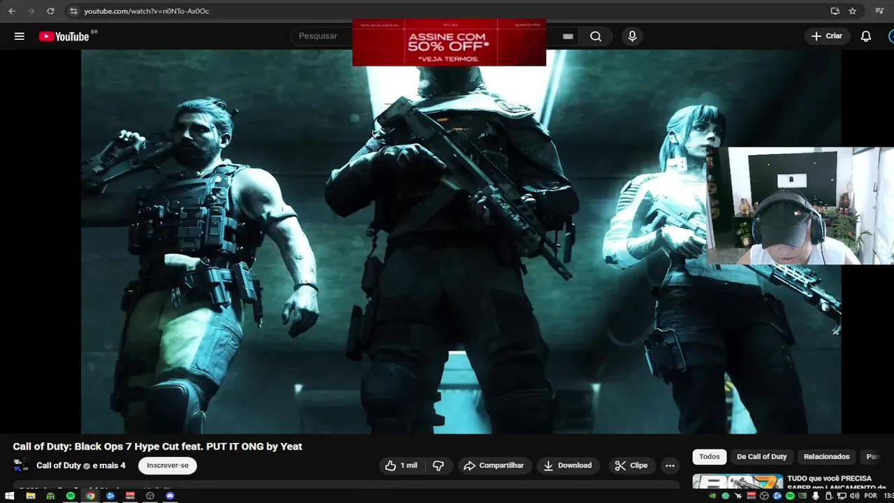Open the Windows Start menu
Image resolution: width=894 pixels, height=503 pixels.
click(10, 496)
